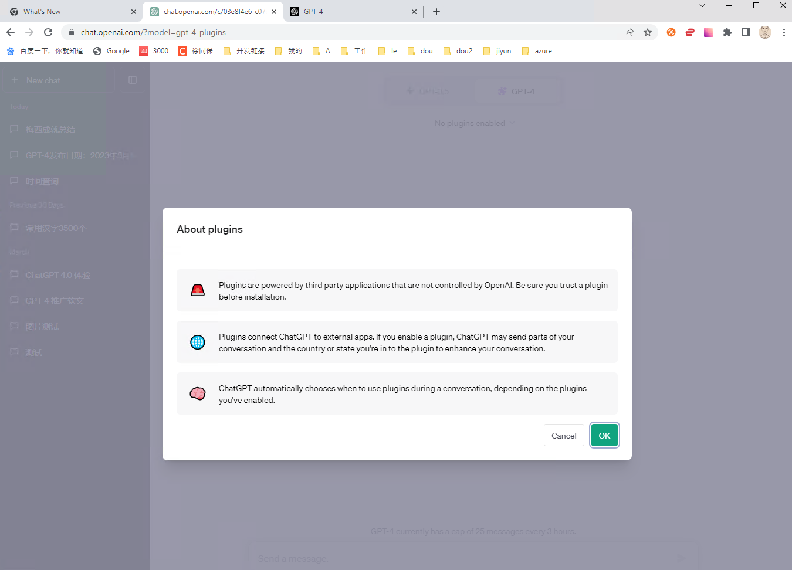Image resolution: width=792 pixels, height=570 pixels.
Task: Open the Baidu bookmark
Action: pyautogui.click(x=45, y=51)
